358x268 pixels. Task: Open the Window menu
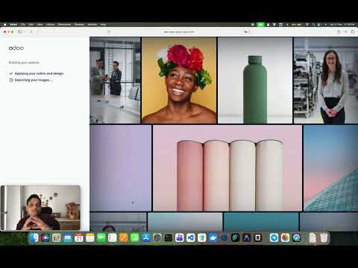92,25
